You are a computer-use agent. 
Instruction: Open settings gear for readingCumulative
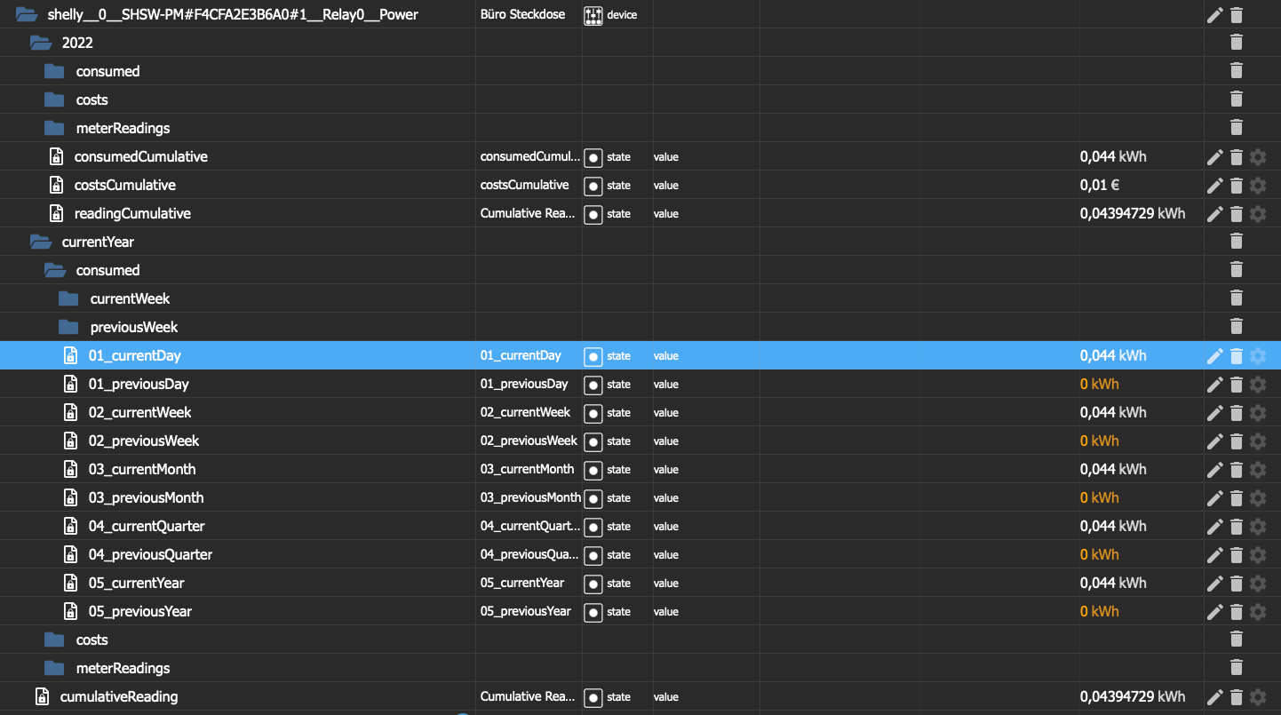point(1257,214)
